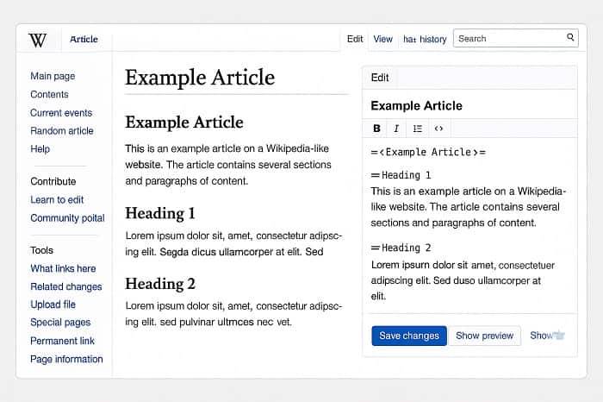This screenshot has width=603, height=402.
Task: Toggle bold formatting in editor toolbar
Action: point(376,129)
